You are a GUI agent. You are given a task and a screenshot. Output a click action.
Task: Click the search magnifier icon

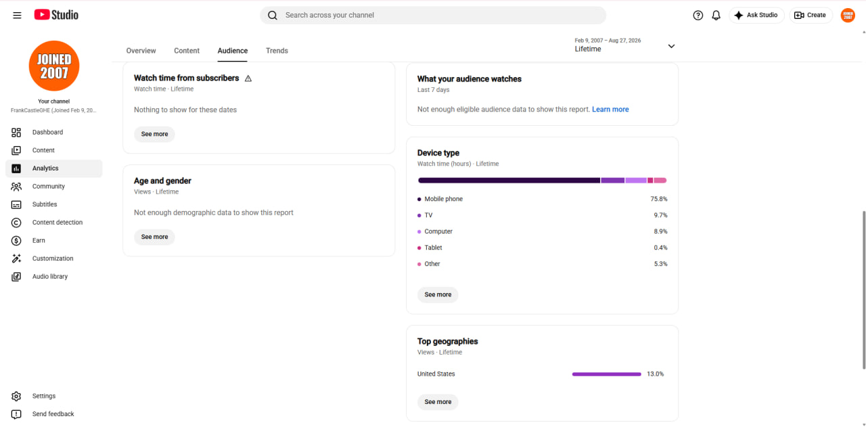tap(273, 15)
